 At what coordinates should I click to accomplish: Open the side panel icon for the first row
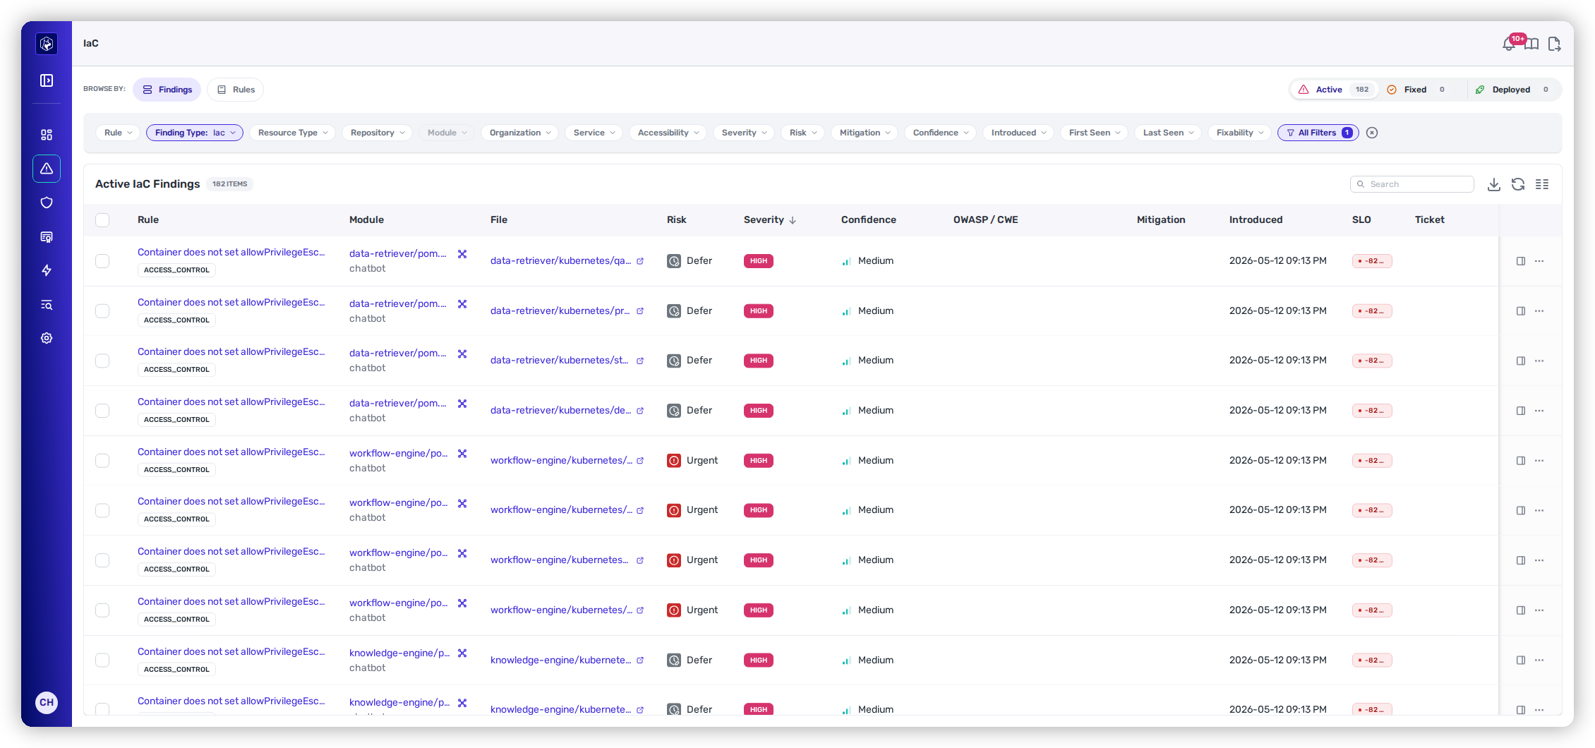pyautogui.click(x=1521, y=261)
